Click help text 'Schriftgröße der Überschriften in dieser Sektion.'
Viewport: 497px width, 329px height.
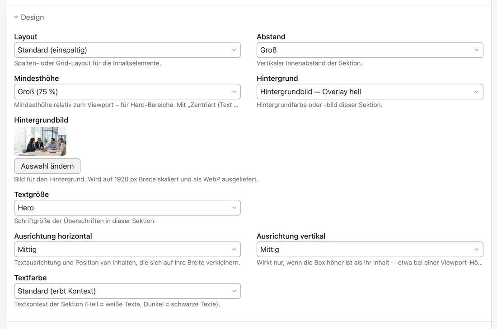click(x=85, y=221)
